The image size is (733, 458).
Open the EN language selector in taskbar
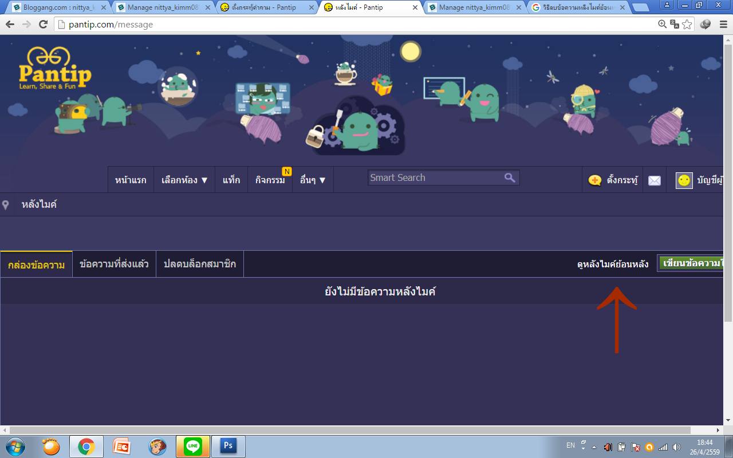[570, 445]
